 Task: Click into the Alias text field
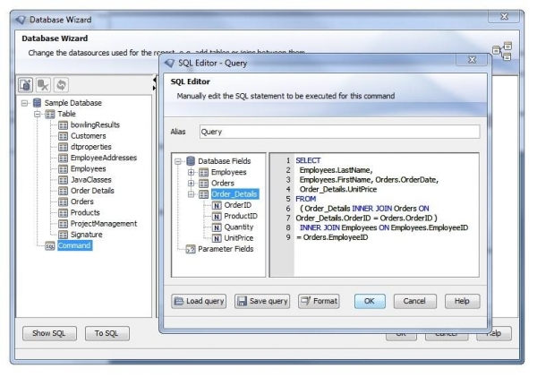point(338,131)
